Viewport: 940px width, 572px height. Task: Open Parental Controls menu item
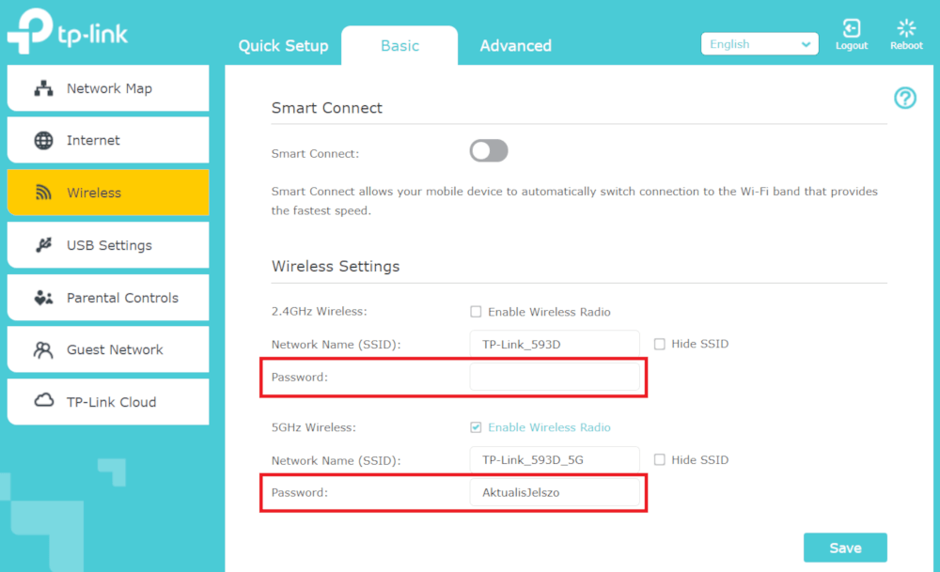(x=108, y=298)
